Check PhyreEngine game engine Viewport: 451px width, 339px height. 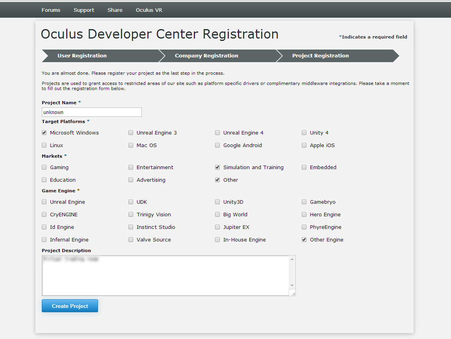[x=304, y=227]
